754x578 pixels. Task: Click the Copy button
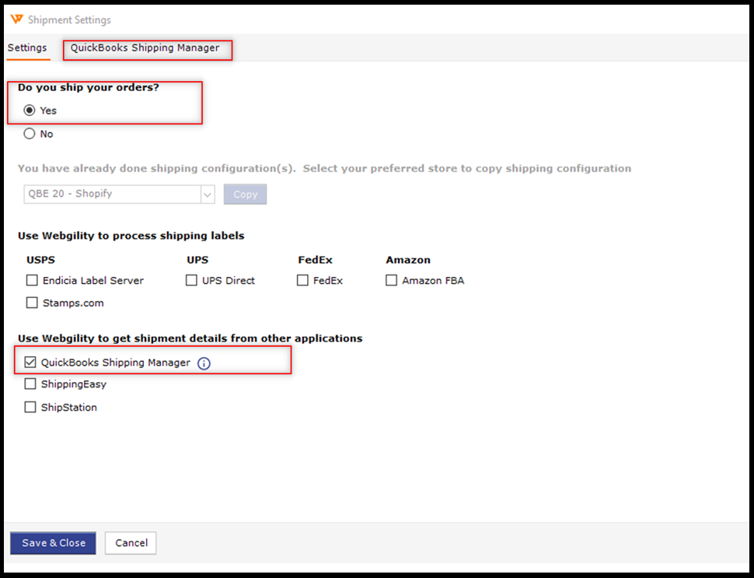tap(245, 194)
